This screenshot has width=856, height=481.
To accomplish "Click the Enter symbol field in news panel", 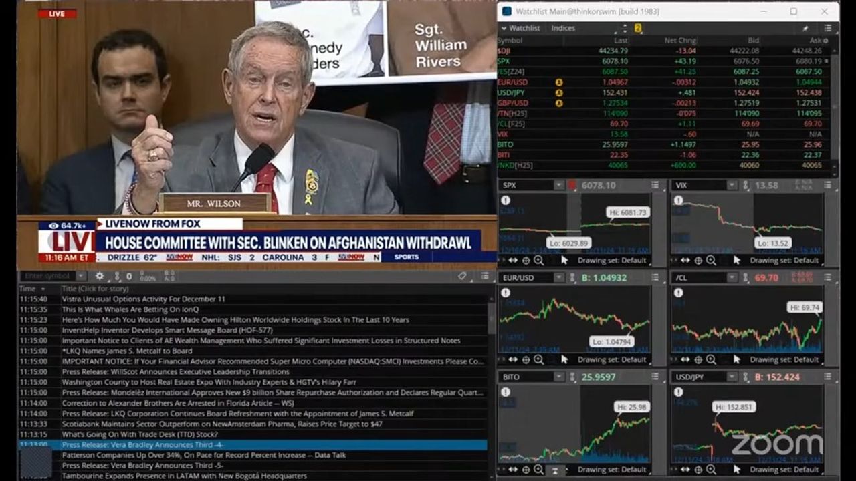I will tap(48, 276).
